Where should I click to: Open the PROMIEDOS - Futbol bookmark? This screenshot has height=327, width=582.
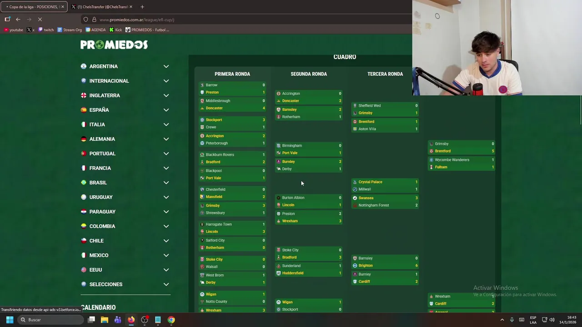(x=147, y=30)
